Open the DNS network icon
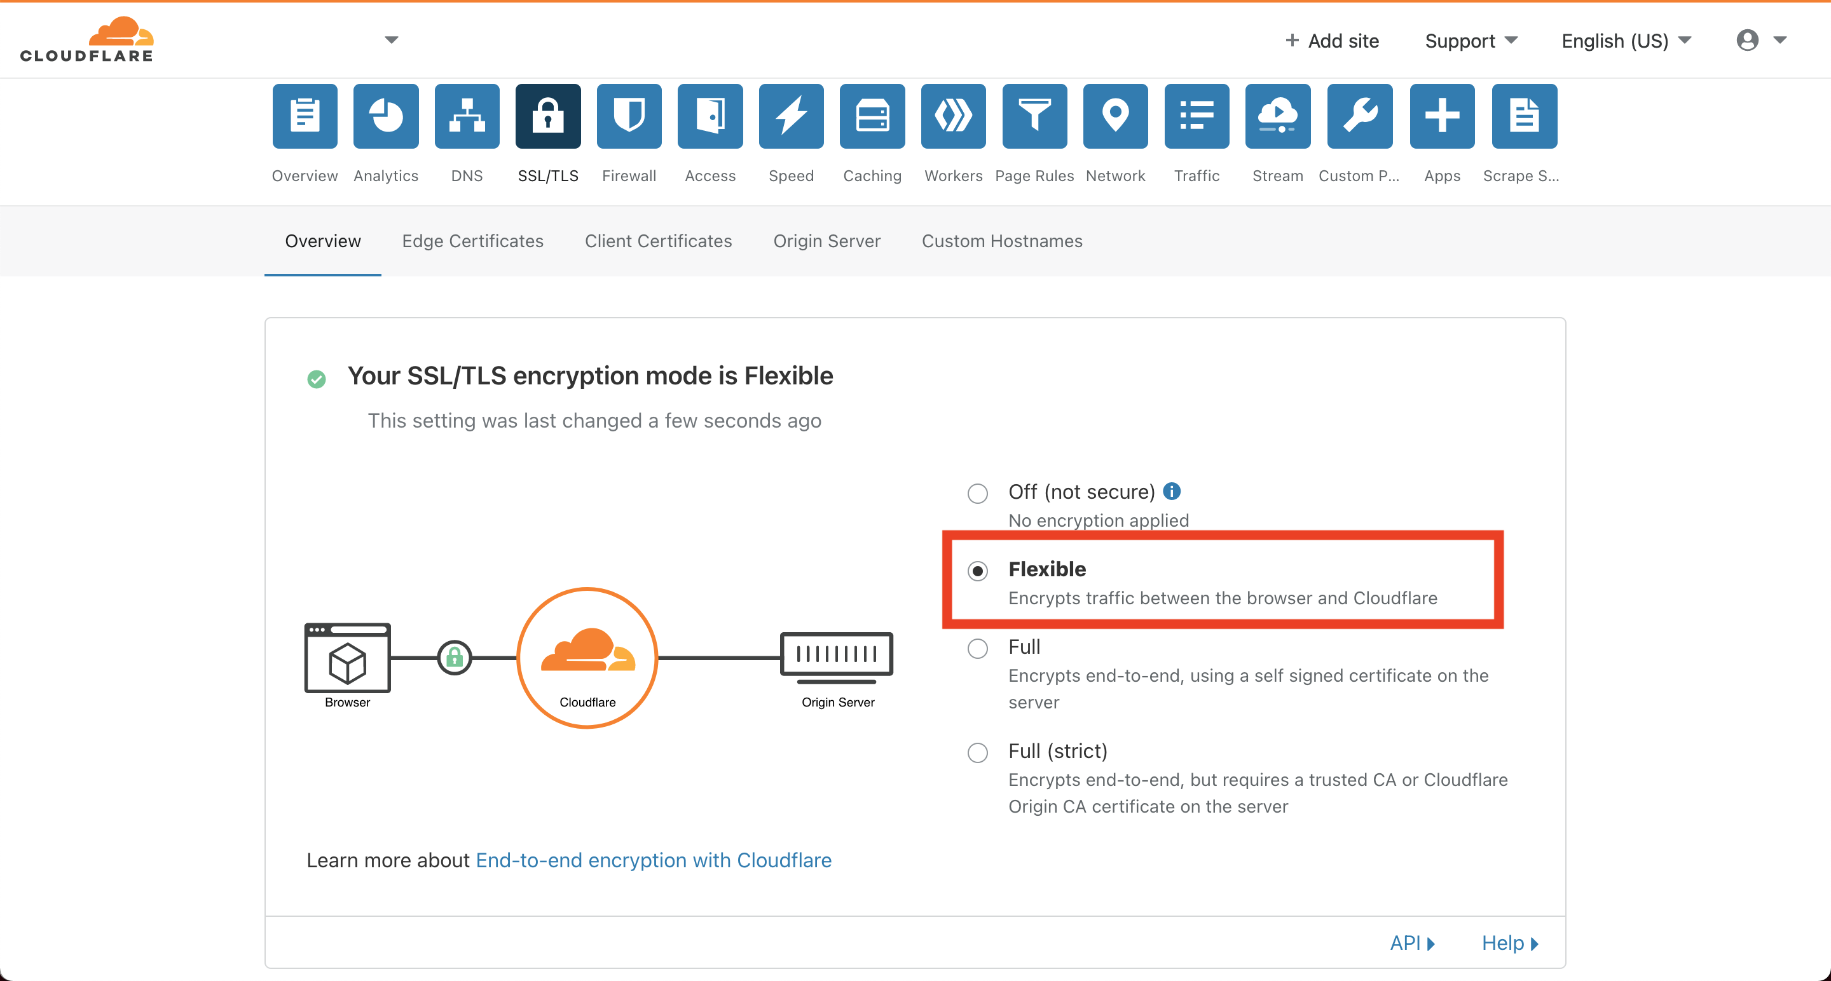 (x=467, y=116)
